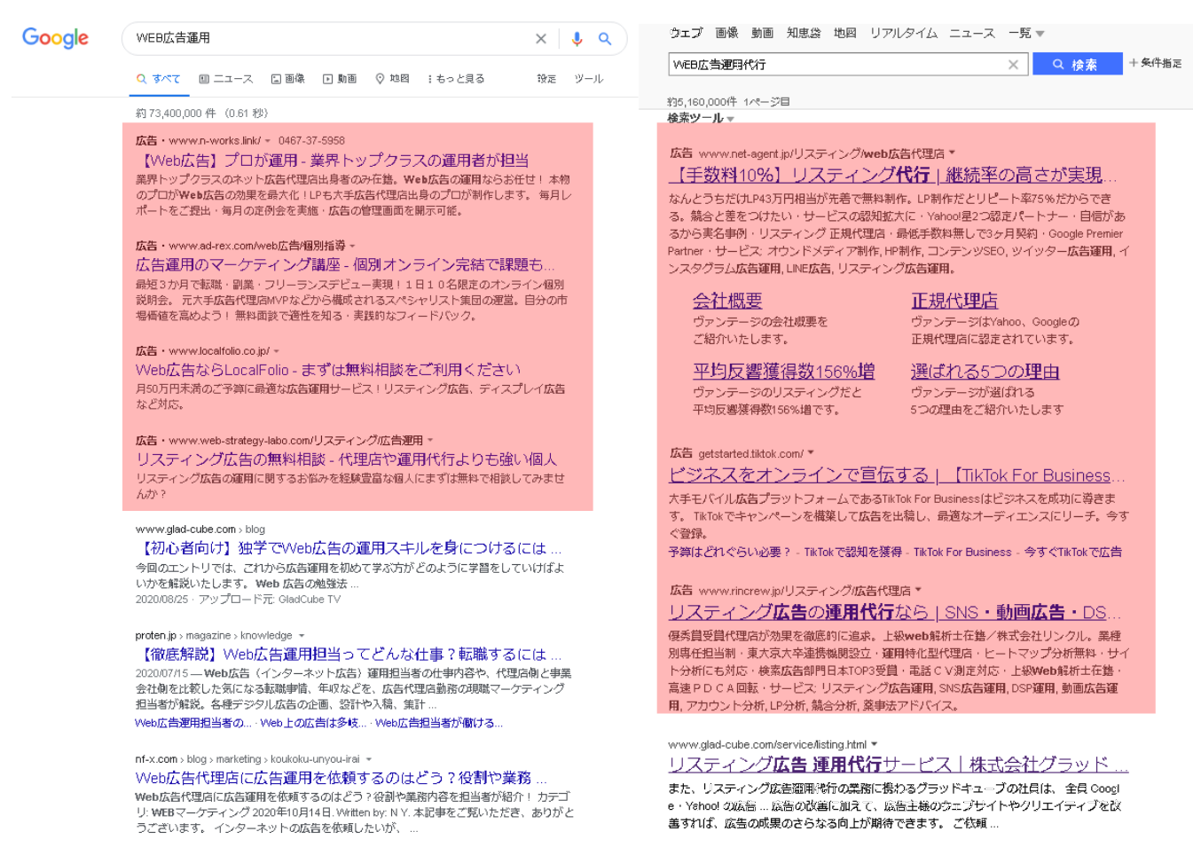This screenshot has height=863, width=1193.
Task: Switch to the 地図 tab on Google
Action: [393, 79]
